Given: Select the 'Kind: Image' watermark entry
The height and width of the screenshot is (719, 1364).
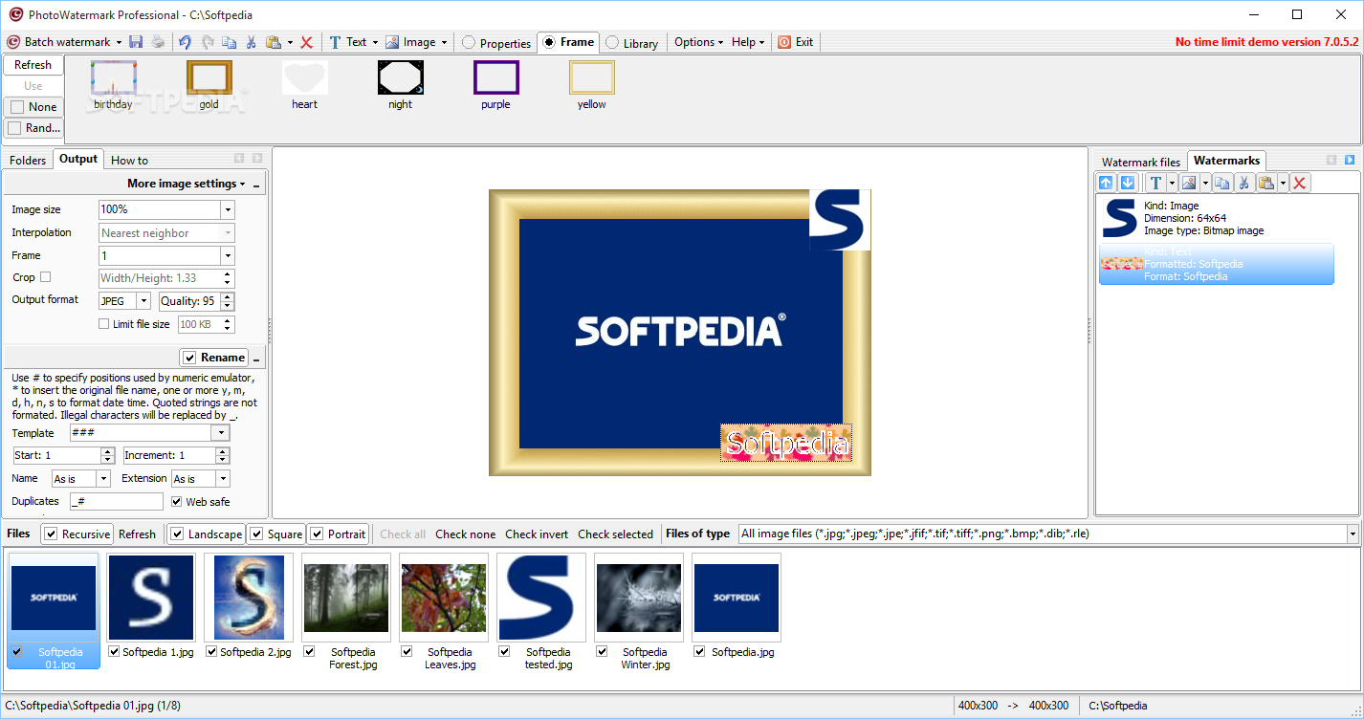Looking at the screenshot, I should point(1216,218).
